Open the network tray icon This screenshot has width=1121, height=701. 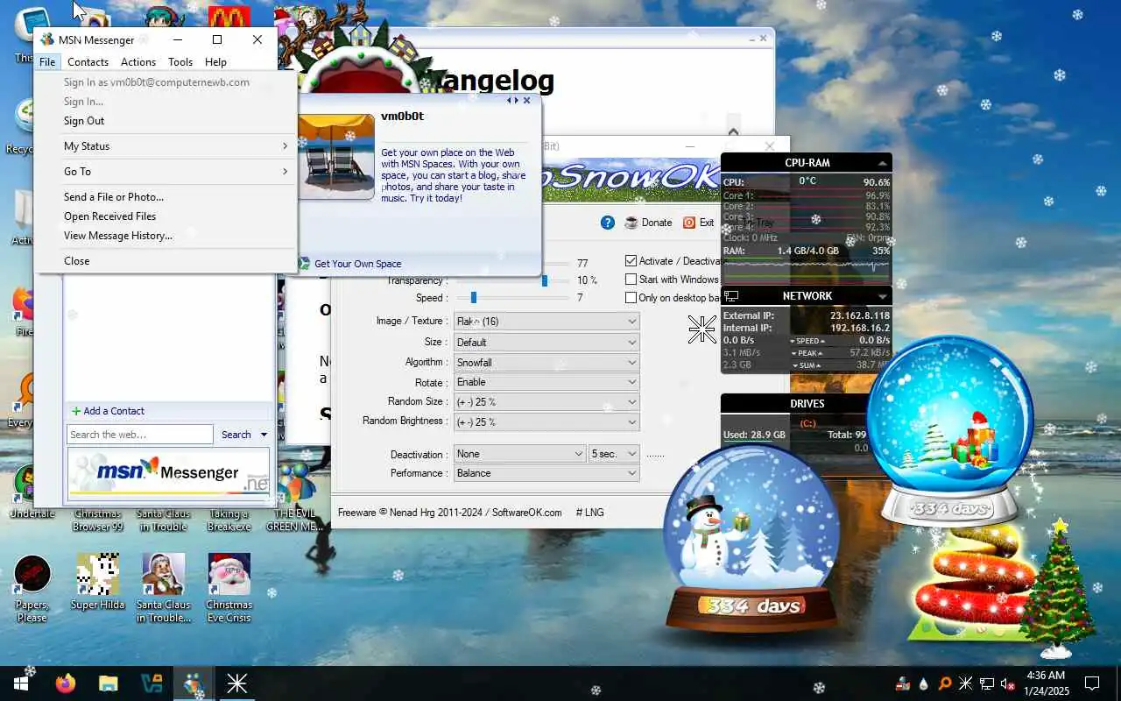tap(987, 683)
